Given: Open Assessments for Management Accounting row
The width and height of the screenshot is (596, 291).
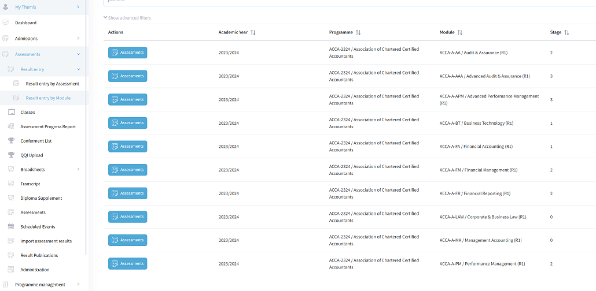Looking at the screenshot, I should [x=128, y=240].
